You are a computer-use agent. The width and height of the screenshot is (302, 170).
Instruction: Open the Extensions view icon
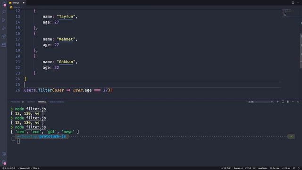4,36
